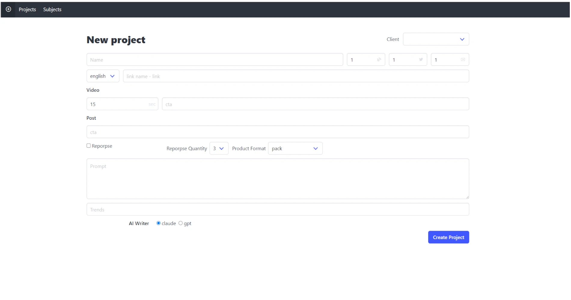Click the resize handle of the Prompt textarea
Viewport: 571px width, 300px height.
click(x=467, y=197)
